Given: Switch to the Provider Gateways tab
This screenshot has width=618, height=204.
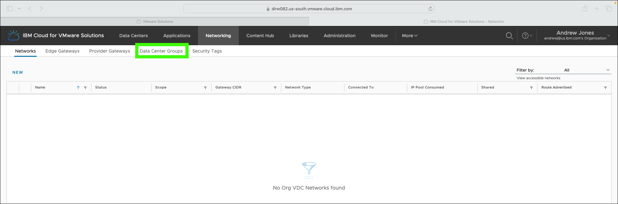Looking at the screenshot, I should tap(109, 51).
